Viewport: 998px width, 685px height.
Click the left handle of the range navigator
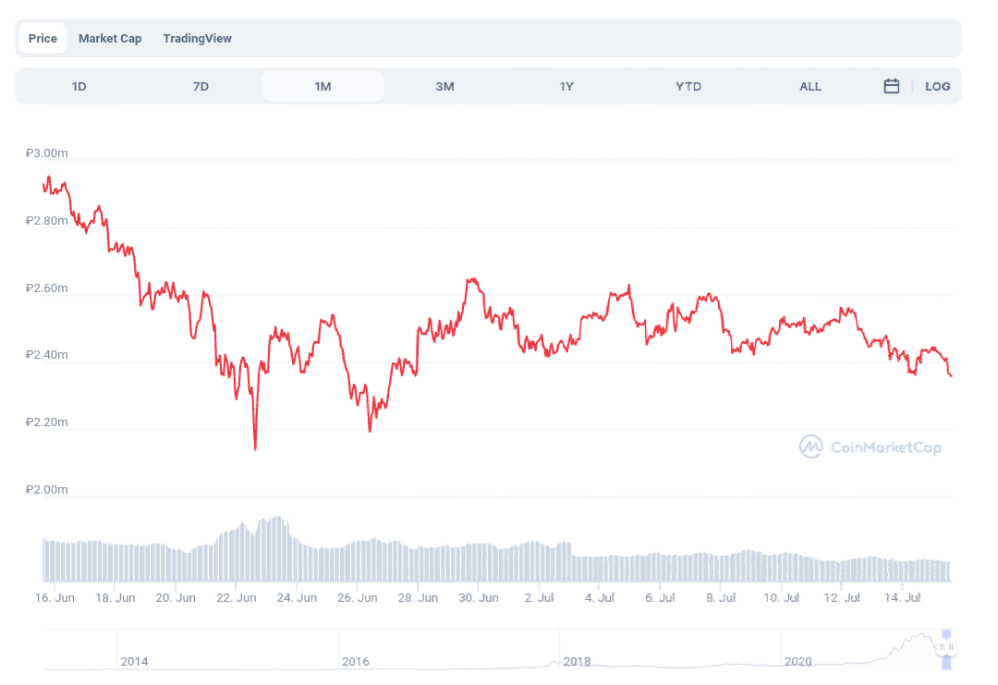(x=942, y=648)
